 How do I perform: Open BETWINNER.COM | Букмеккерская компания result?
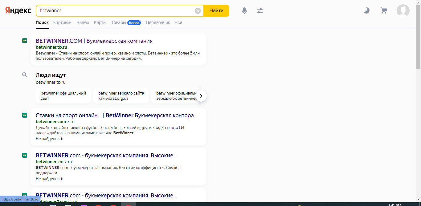[x=94, y=41]
